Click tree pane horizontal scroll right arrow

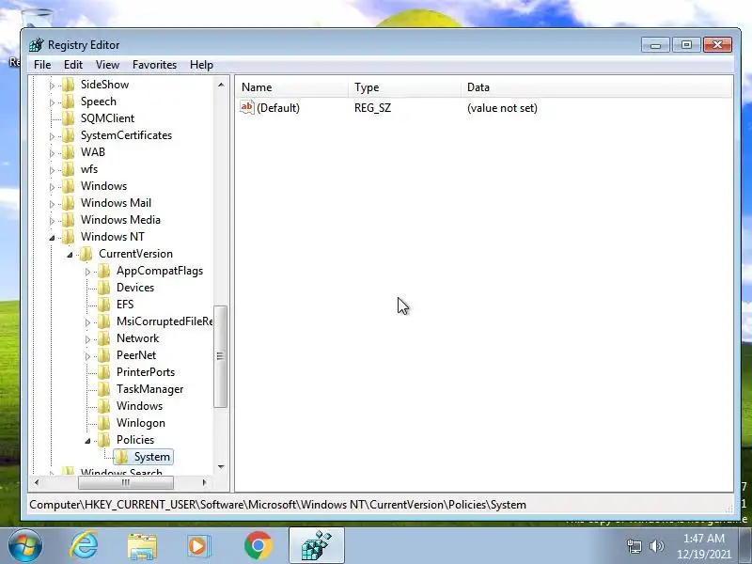click(205, 482)
